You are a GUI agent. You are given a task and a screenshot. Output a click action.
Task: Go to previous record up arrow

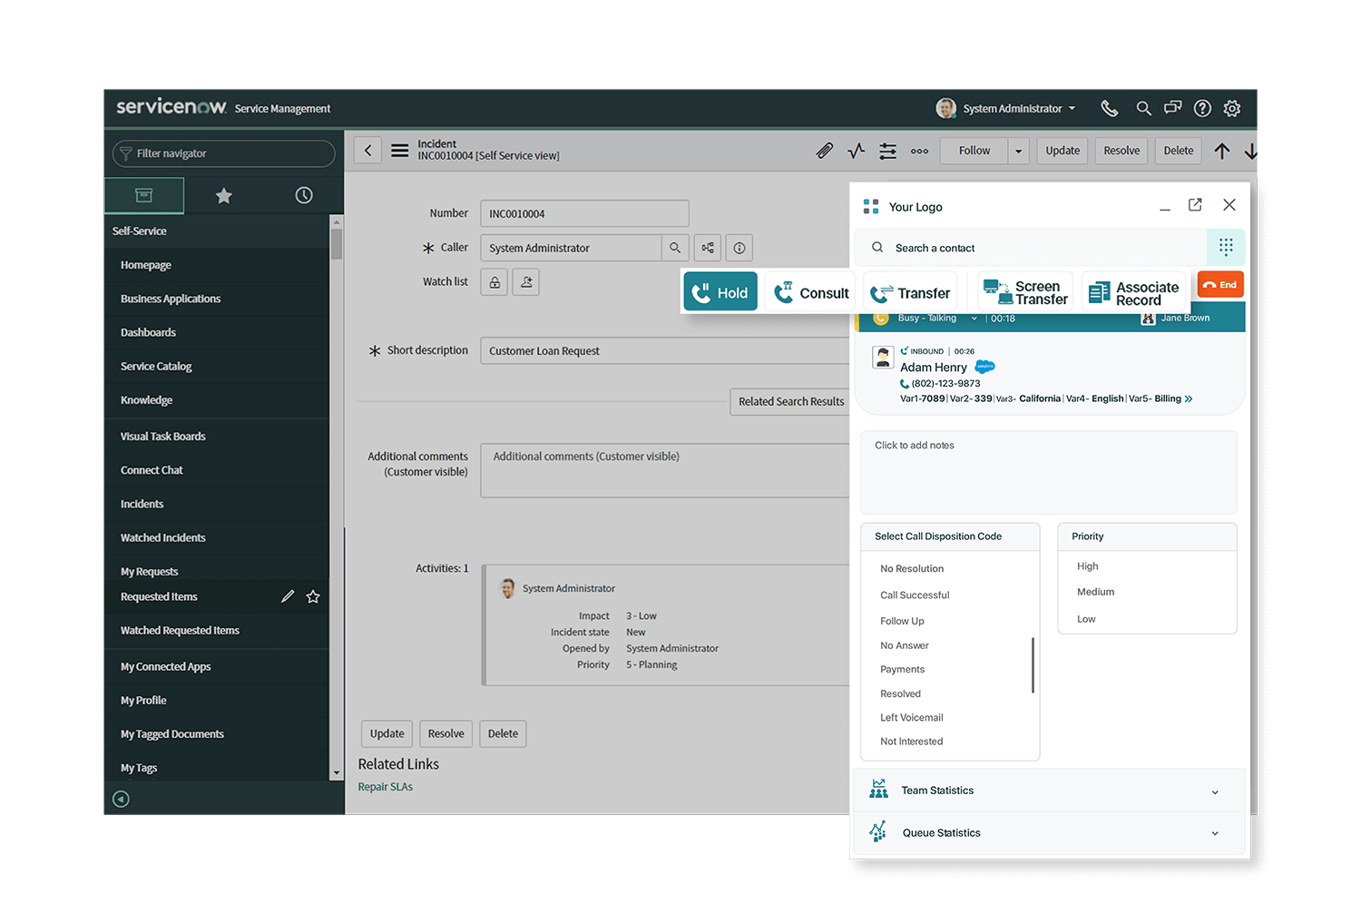[x=1222, y=151]
